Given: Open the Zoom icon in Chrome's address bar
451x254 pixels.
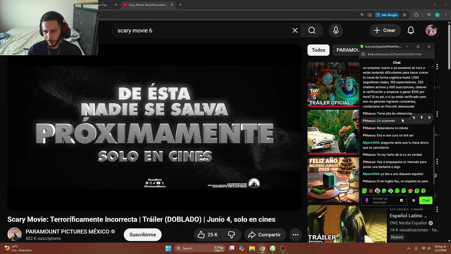Looking at the screenshot, I should (362, 15).
